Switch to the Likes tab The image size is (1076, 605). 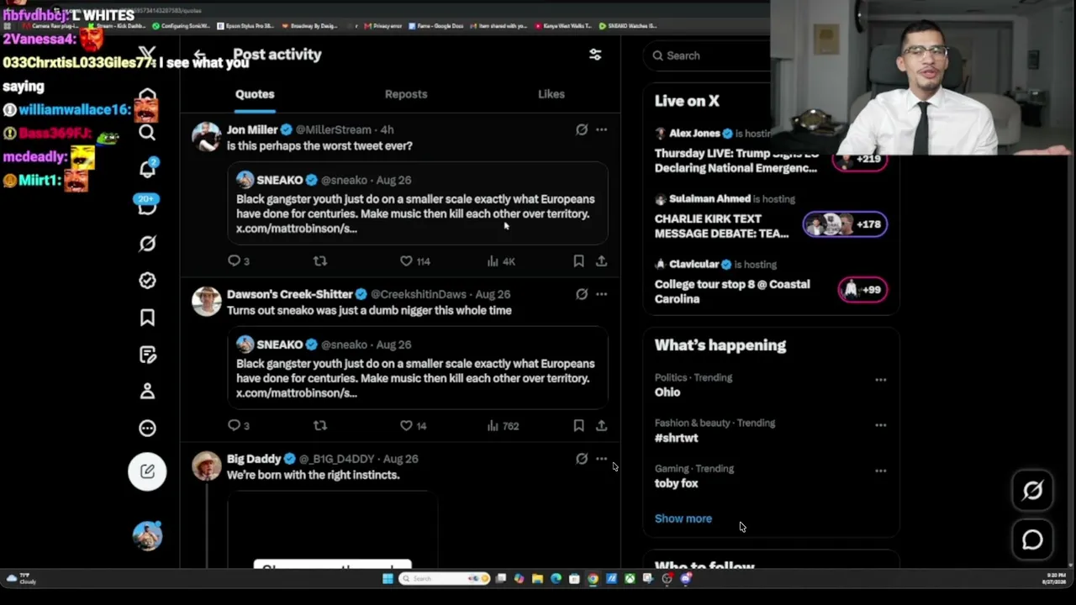551,94
